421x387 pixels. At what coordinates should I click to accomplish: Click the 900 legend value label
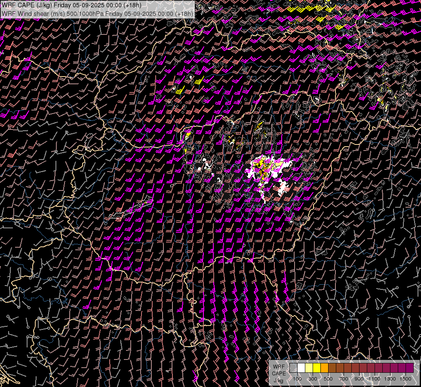coord(359,379)
